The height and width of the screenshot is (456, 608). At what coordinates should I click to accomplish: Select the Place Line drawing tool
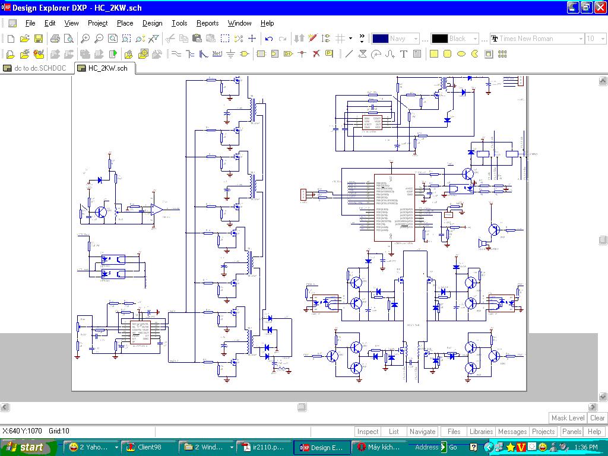[349, 54]
